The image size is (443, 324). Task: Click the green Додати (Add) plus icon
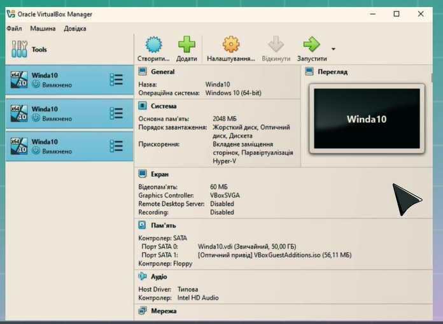click(x=186, y=44)
